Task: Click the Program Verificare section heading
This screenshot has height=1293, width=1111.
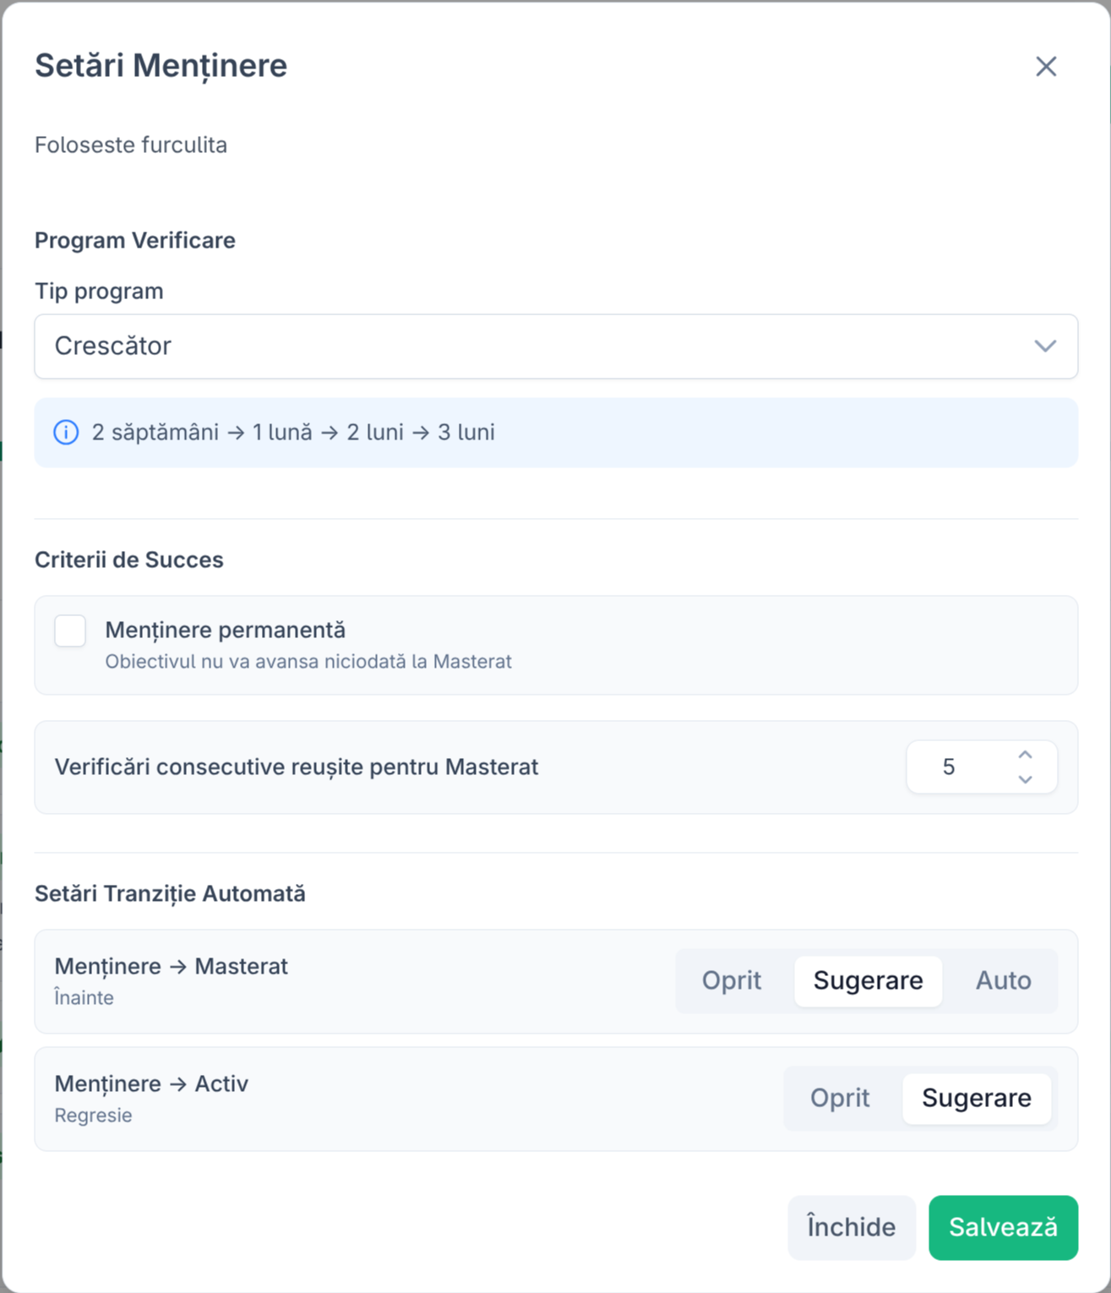Action: click(134, 240)
